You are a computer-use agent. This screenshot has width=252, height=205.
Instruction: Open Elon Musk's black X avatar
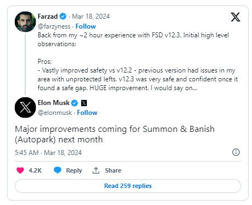tap(25, 108)
